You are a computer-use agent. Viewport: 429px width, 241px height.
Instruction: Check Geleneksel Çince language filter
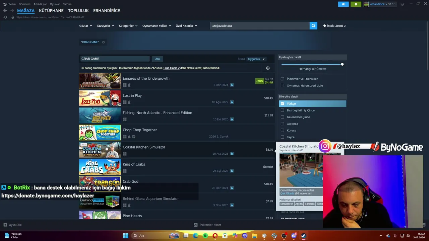283,117
